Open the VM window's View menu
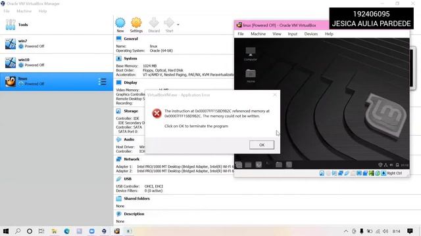This screenshot has width=421, height=236. click(277, 34)
